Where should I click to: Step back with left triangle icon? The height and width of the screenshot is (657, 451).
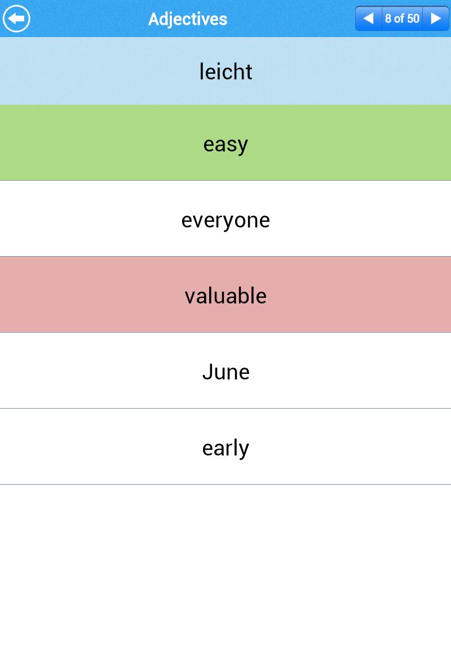(368, 19)
